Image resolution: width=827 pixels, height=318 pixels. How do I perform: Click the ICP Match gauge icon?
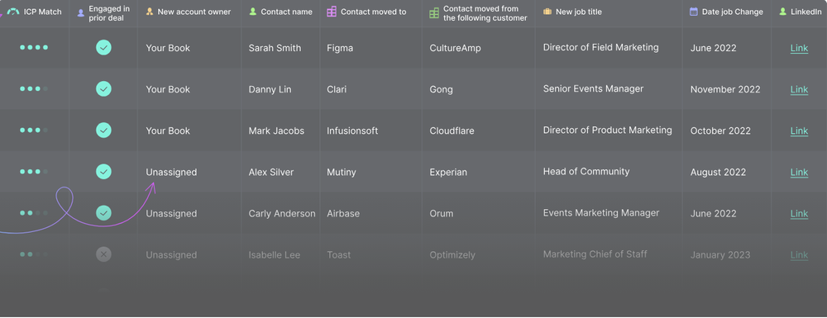tap(13, 12)
